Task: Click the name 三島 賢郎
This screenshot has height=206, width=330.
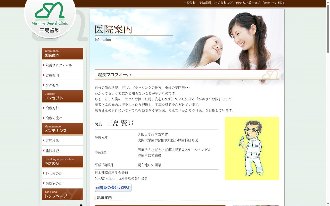Action: pyautogui.click(x=120, y=123)
